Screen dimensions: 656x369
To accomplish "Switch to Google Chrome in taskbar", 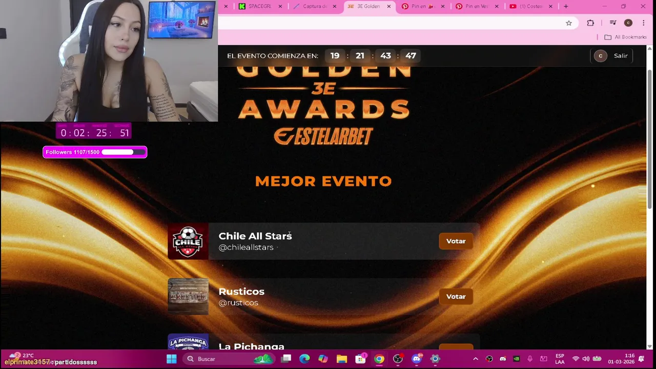I will 379,359.
